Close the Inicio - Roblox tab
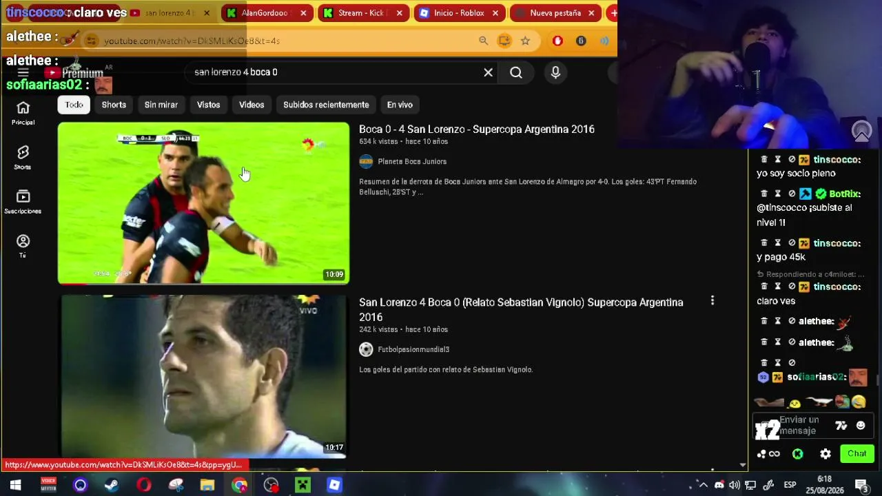Image resolution: width=882 pixels, height=496 pixels. 495,13
